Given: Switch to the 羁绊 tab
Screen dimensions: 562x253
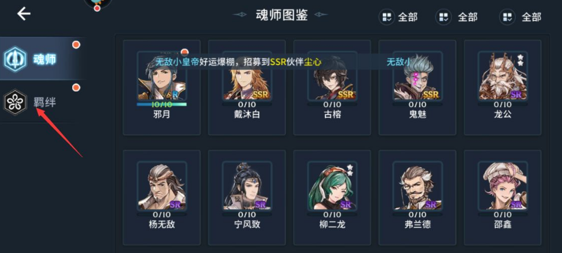Looking at the screenshot, I should 43,102.
